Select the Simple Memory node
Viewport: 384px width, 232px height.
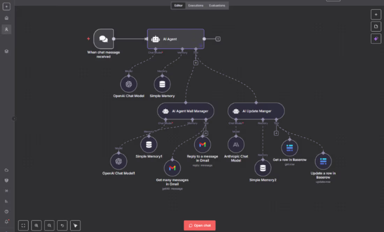[x=162, y=84]
